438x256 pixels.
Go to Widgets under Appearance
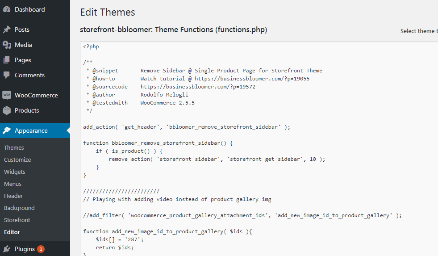15,172
